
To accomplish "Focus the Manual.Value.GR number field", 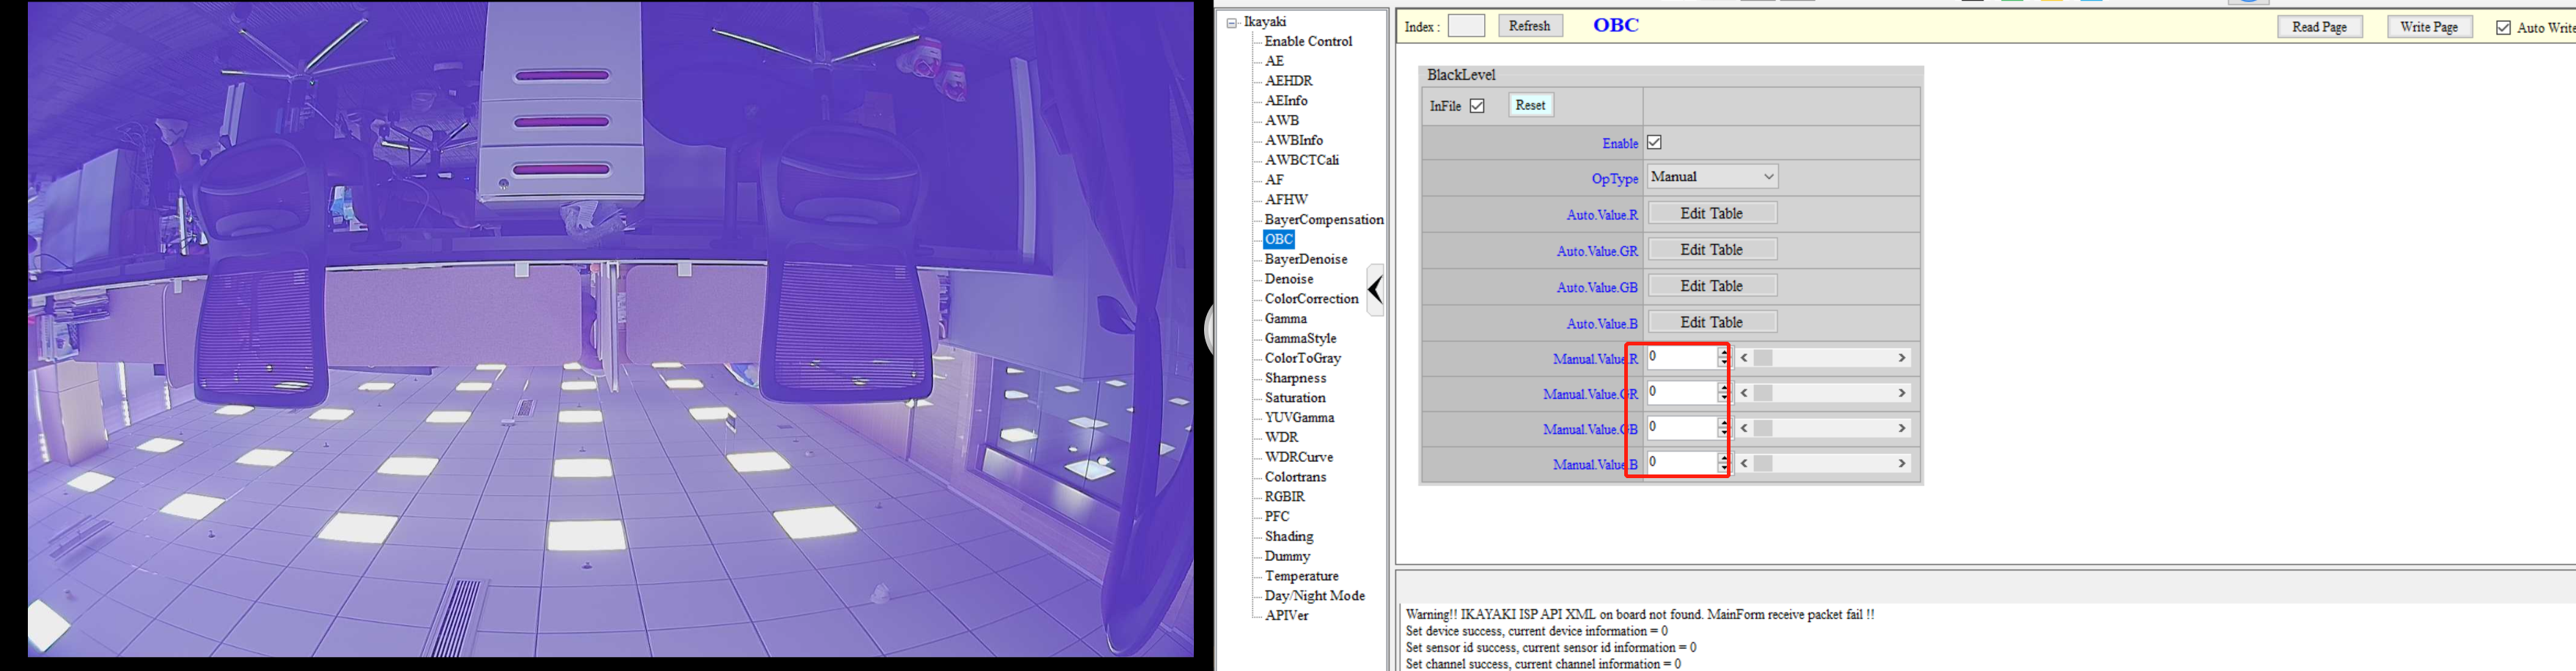I will tap(1682, 392).
